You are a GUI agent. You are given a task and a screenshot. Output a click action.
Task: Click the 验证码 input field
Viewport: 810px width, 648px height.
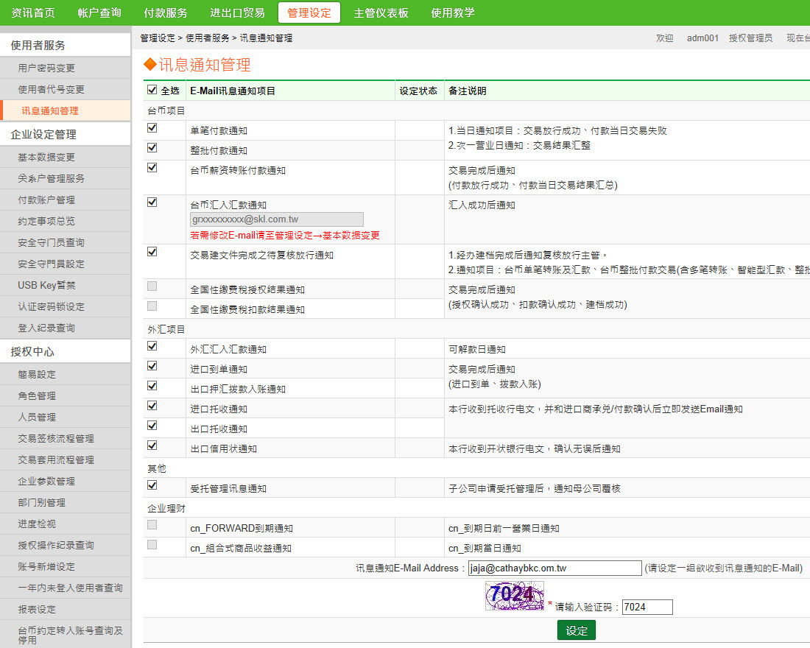[647, 607]
